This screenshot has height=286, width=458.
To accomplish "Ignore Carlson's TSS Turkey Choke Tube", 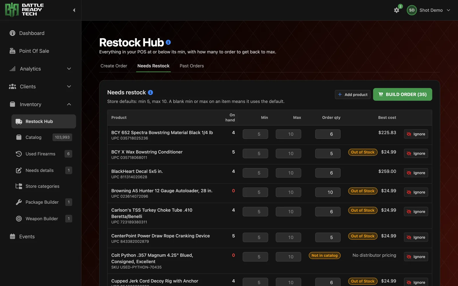I will click(x=416, y=212).
